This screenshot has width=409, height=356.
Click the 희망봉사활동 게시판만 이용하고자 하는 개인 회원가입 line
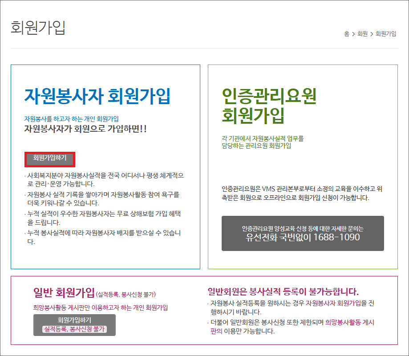(101, 307)
